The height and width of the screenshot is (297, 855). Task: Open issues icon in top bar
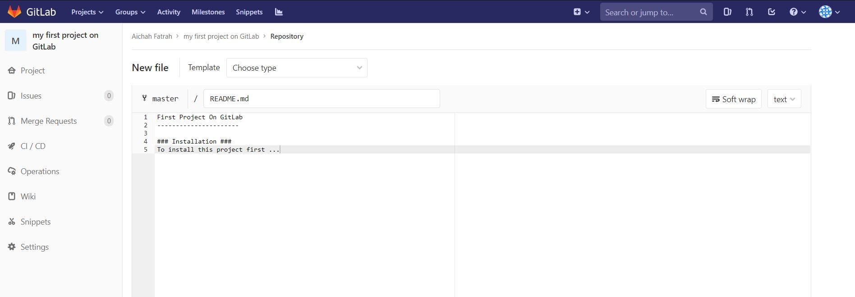(727, 12)
